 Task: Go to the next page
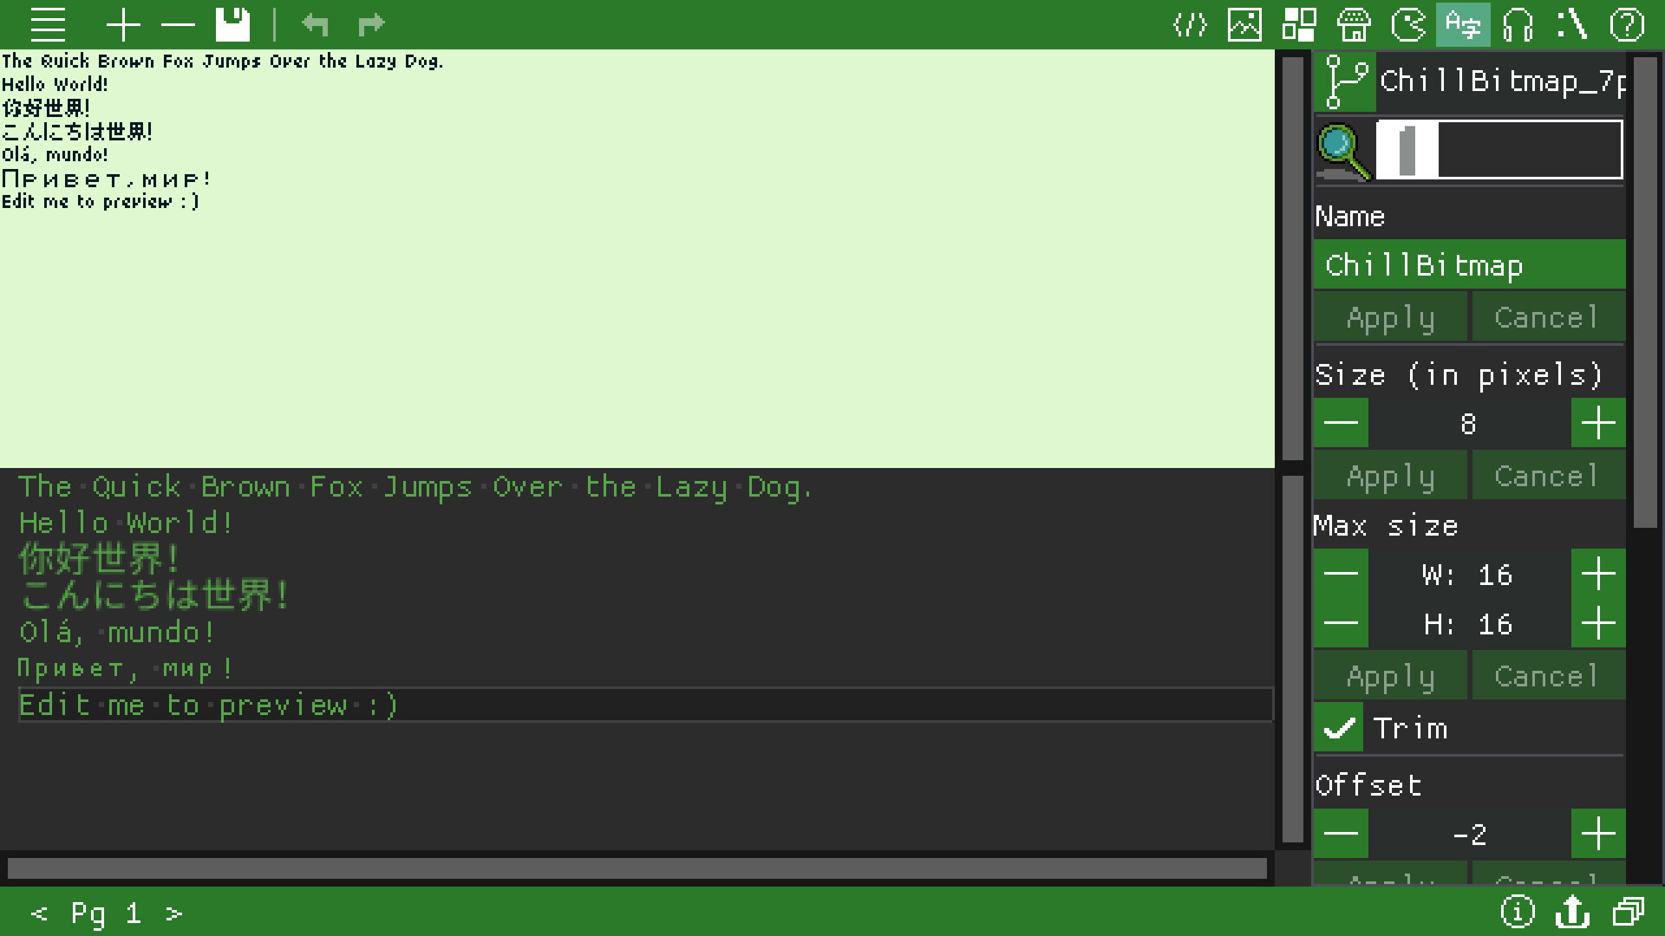[x=173, y=913]
